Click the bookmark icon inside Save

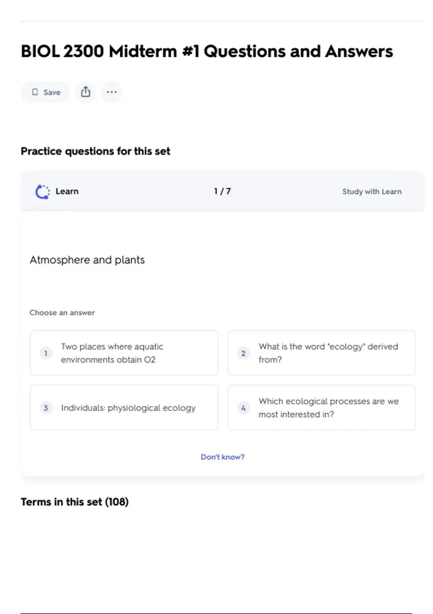35,92
